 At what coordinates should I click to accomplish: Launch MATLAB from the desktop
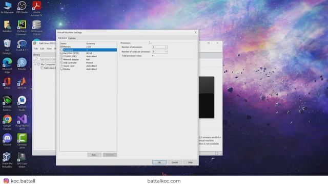[x=22, y=83]
